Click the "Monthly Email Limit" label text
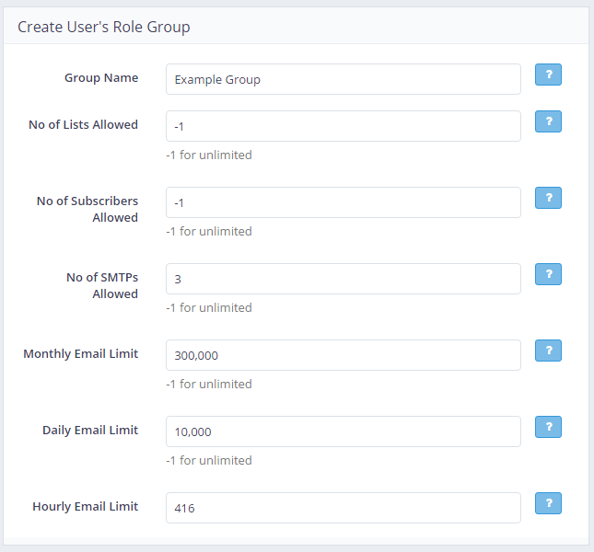The height and width of the screenshot is (552, 594). (x=80, y=354)
